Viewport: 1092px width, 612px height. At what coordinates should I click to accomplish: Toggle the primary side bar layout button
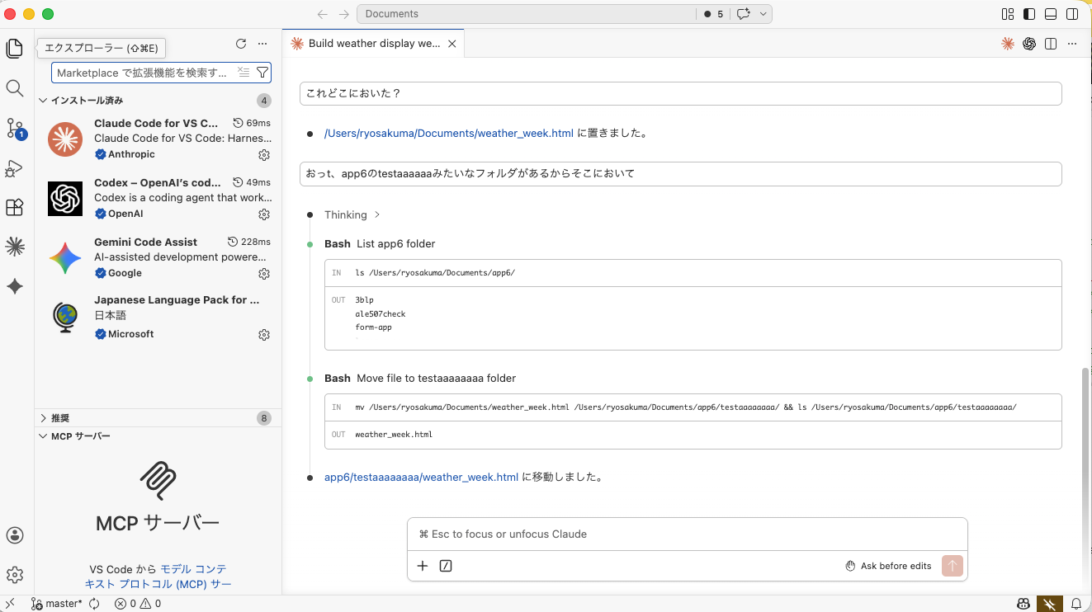pyautogui.click(x=1028, y=14)
